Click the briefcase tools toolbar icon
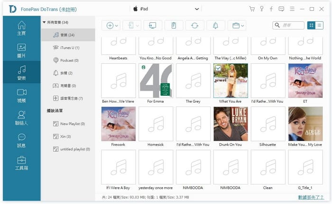Screen dimensions: 332x204 coord(236,26)
